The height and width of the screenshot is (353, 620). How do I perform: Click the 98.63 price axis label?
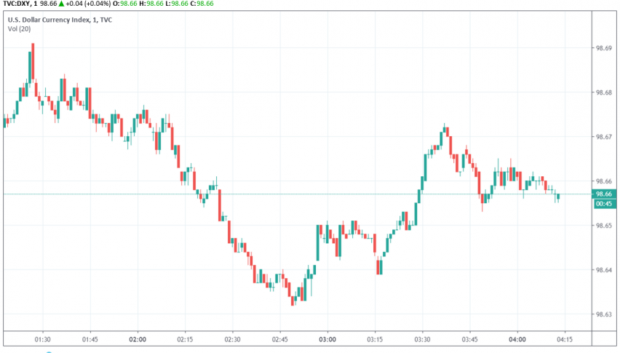click(603, 315)
